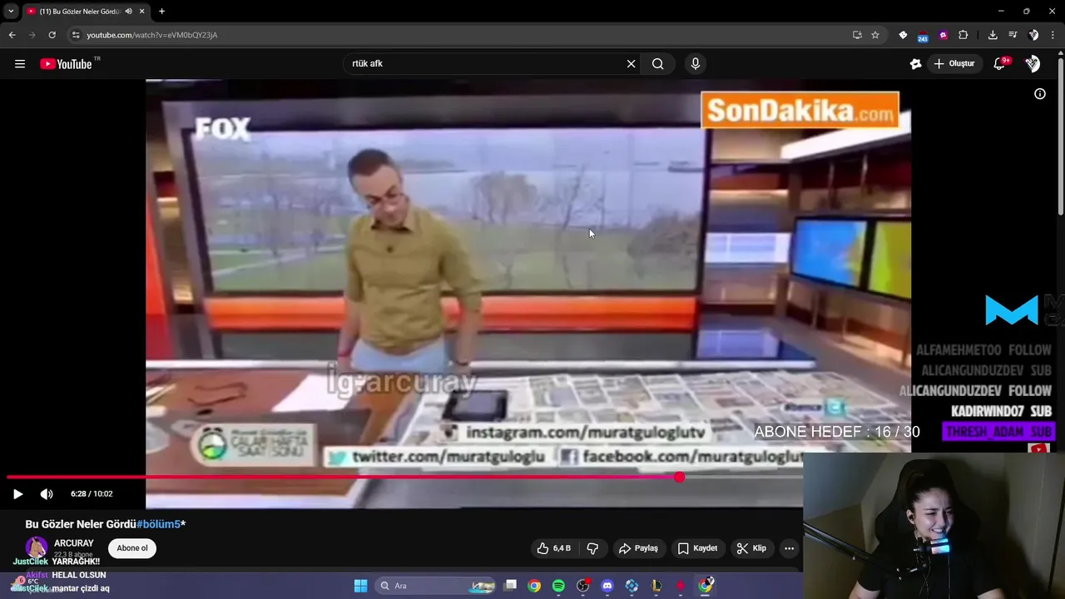Open the Extensions puzzle menu
This screenshot has width=1065, height=599.
pyautogui.click(x=963, y=35)
